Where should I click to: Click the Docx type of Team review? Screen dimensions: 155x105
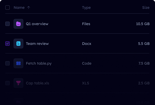pyautogui.click(x=87, y=44)
